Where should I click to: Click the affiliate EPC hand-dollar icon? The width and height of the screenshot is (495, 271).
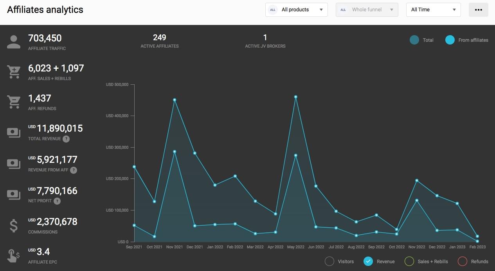[14, 255]
